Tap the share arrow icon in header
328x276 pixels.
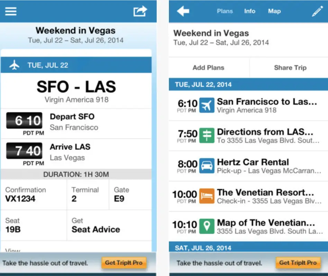click(x=140, y=11)
